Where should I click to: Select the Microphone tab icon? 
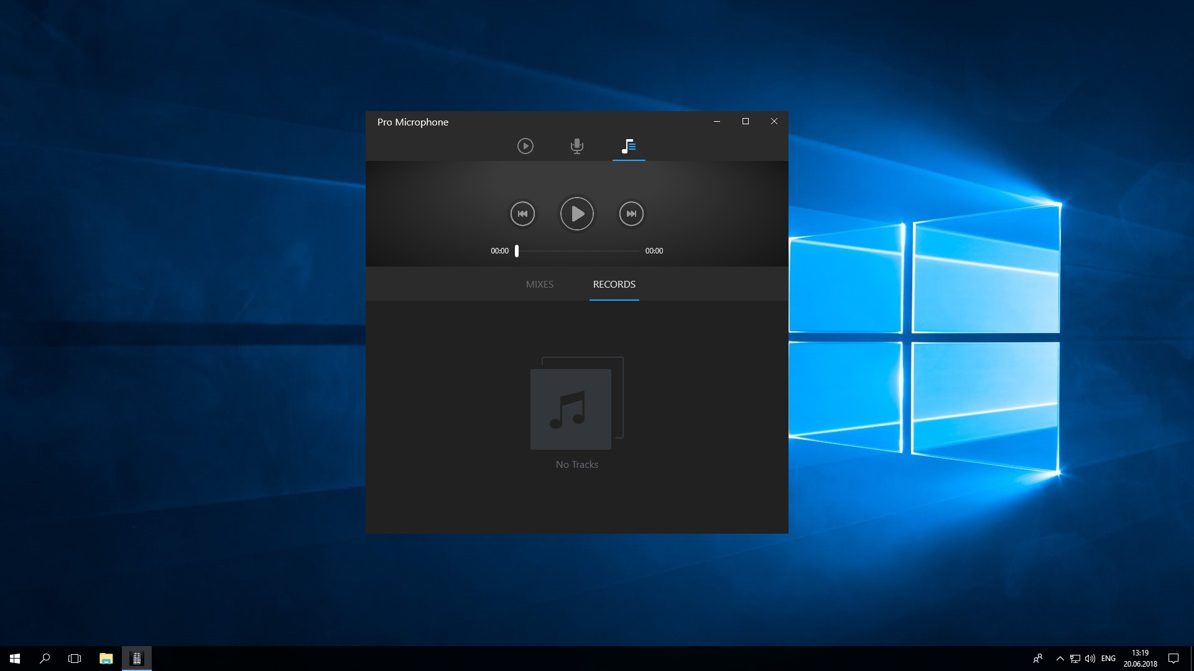pos(576,146)
